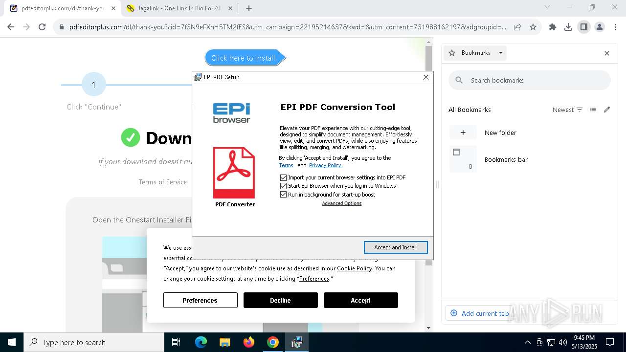The width and height of the screenshot is (626, 352).
Task: Bookmark this tab with the star icon
Action: click(533, 27)
